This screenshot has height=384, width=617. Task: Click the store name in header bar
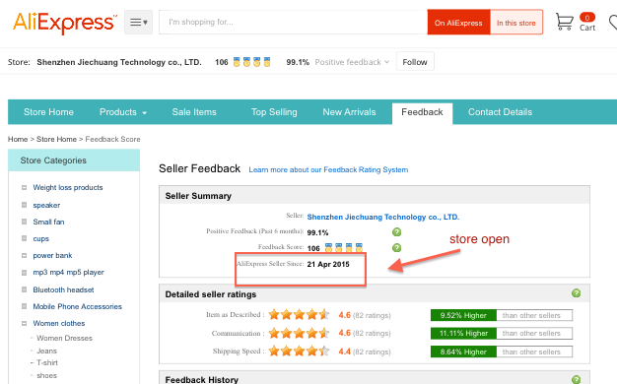119,62
